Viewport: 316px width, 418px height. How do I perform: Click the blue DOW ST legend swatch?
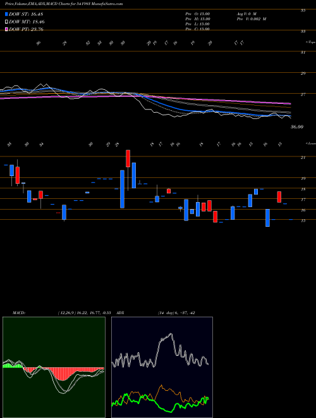coord(6,14)
